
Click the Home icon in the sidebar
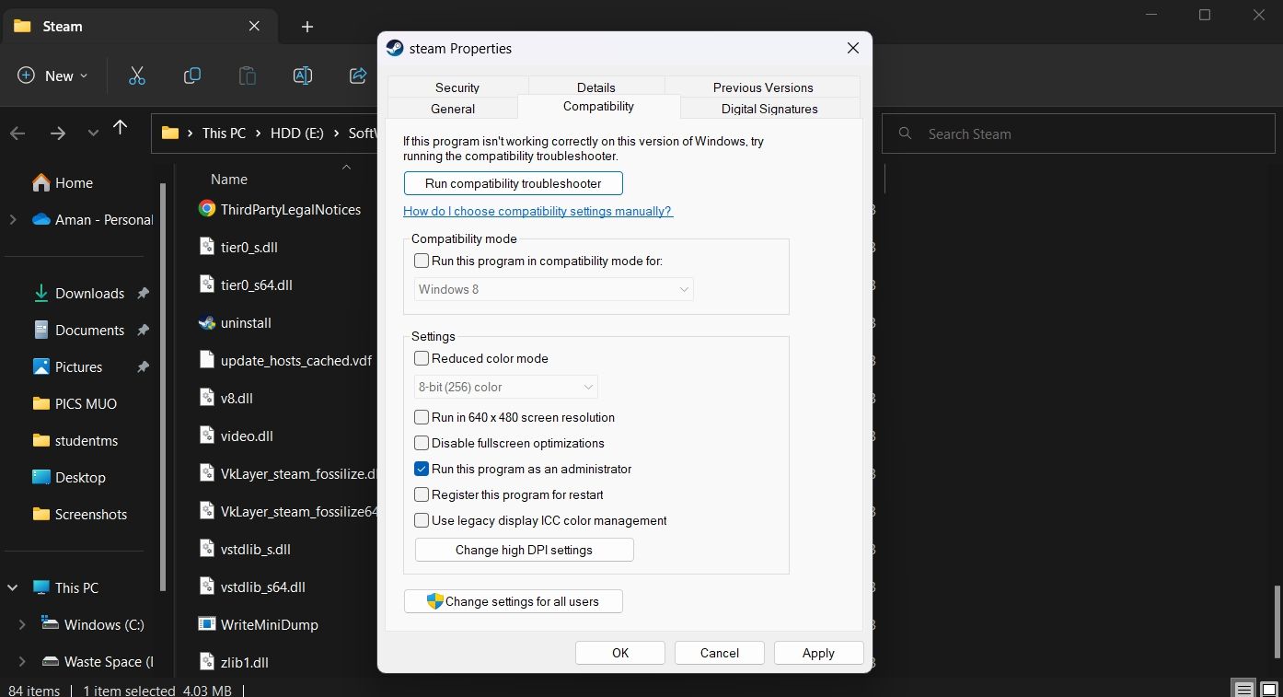41,182
